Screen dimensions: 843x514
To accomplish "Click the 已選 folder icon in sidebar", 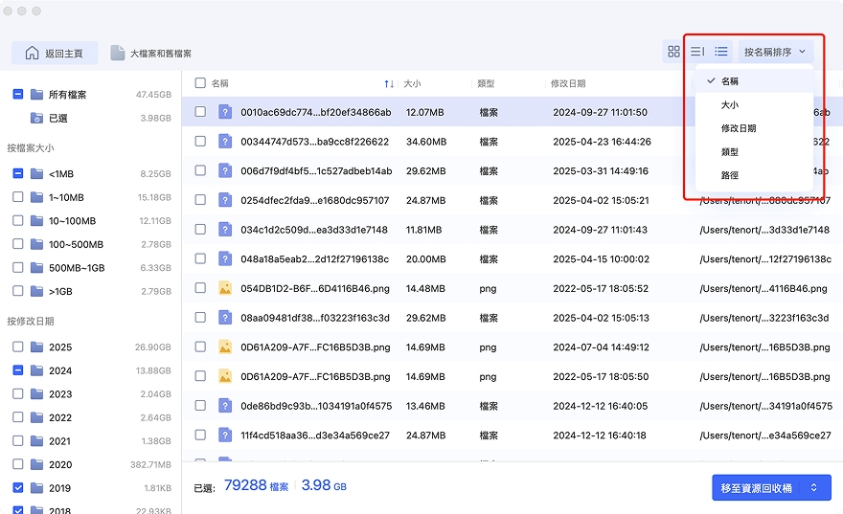I will click(36, 118).
